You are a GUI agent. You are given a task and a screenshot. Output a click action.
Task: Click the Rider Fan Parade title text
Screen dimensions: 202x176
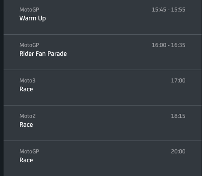click(x=43, y=54)
